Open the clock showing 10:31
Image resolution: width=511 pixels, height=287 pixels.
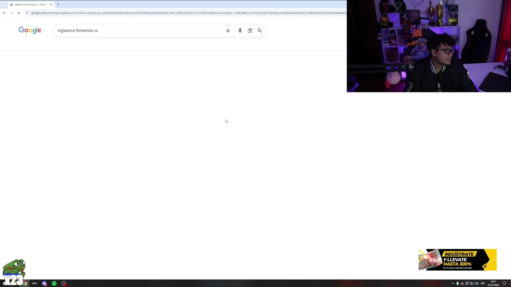pyautogui.click(x=493, y=283)
